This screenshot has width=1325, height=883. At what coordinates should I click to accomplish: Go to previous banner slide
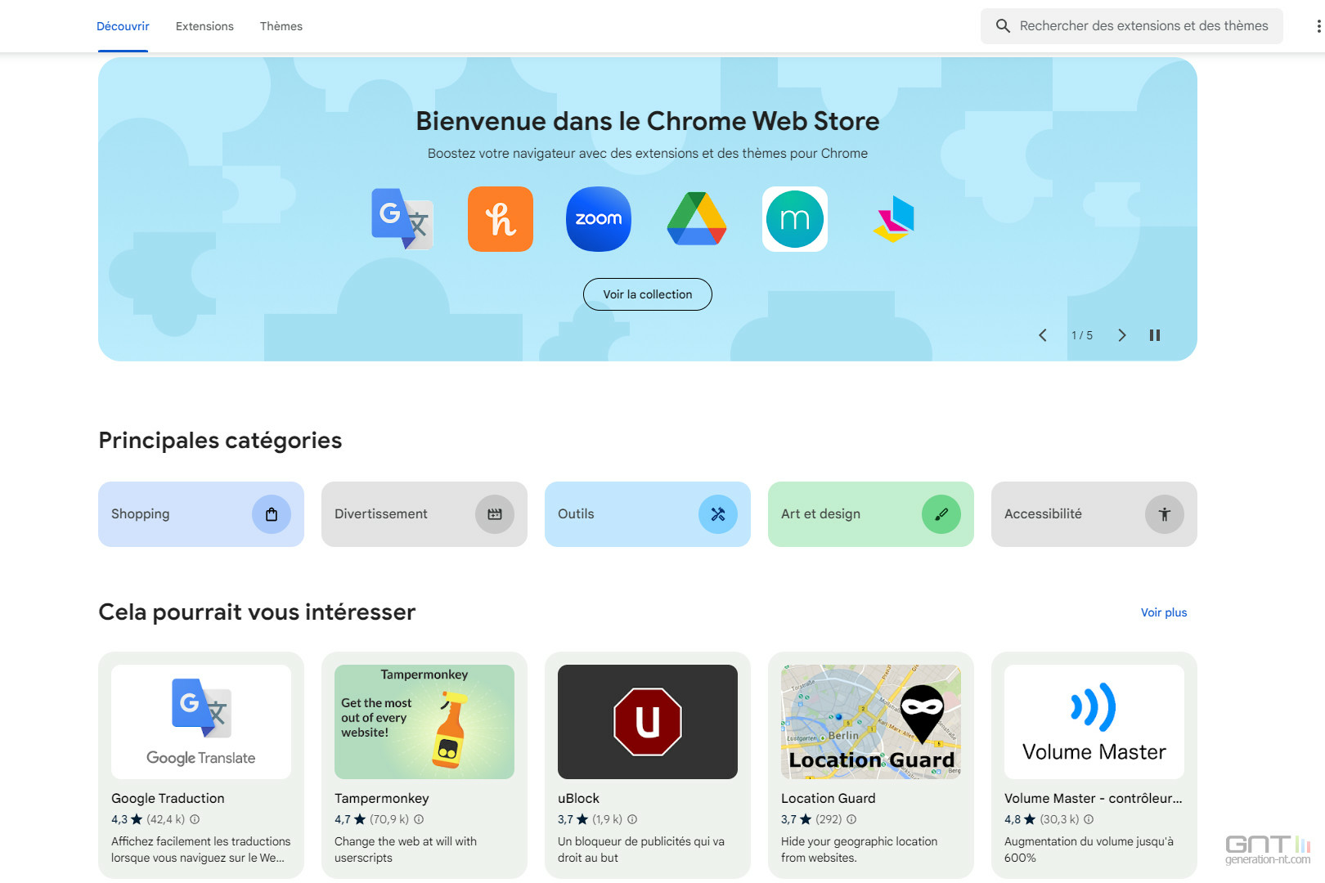(1043, 335)
